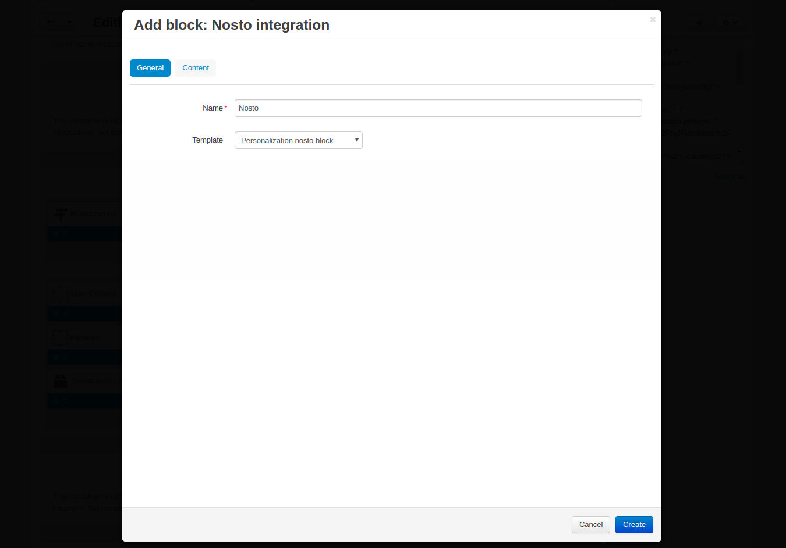Select the dialog title 'Add block: Nosto integration'
This screenshot has width=786, height=548.
232,25
